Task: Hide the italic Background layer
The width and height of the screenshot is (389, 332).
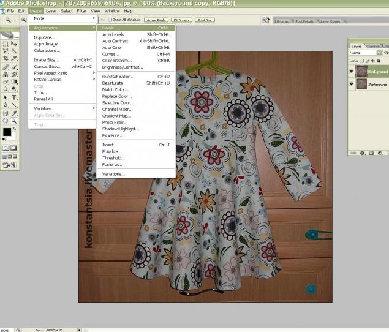Action: (352, 84)
